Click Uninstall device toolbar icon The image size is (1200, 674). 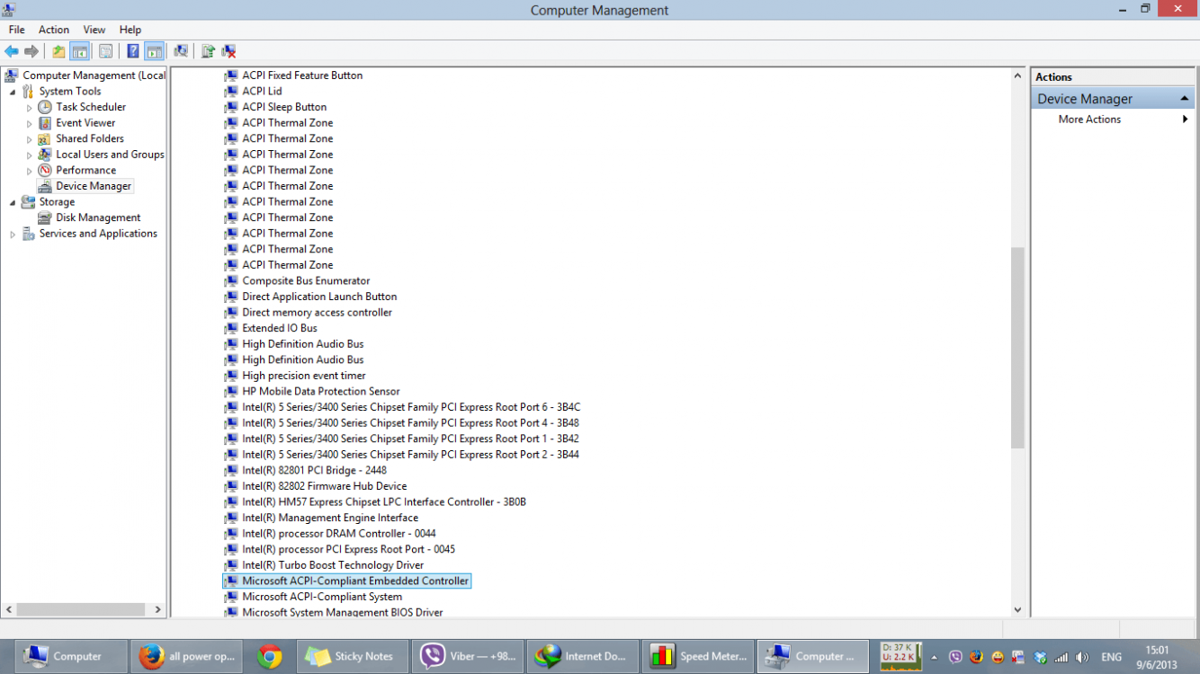[228, 51]
